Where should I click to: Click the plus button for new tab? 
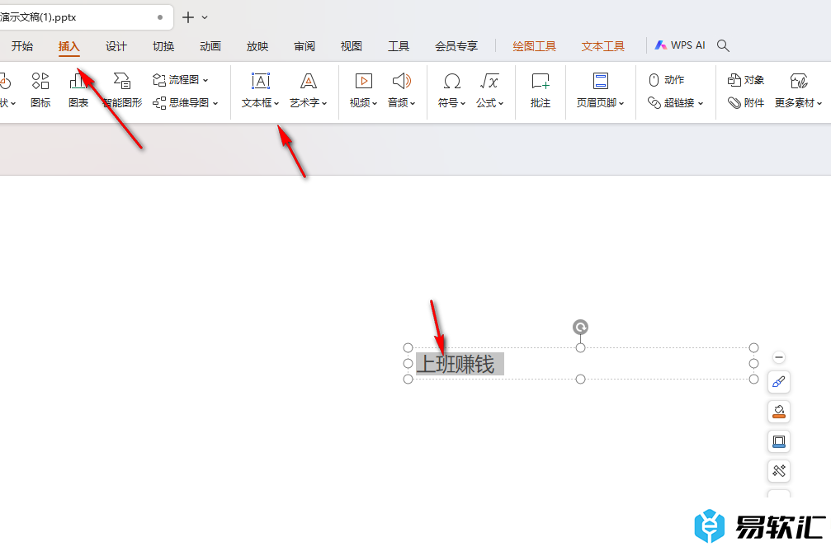point(187,17)
